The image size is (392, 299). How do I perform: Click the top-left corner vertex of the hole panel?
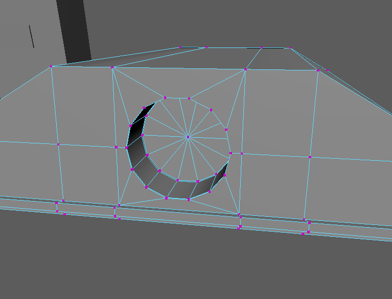[x=112, y=67]
